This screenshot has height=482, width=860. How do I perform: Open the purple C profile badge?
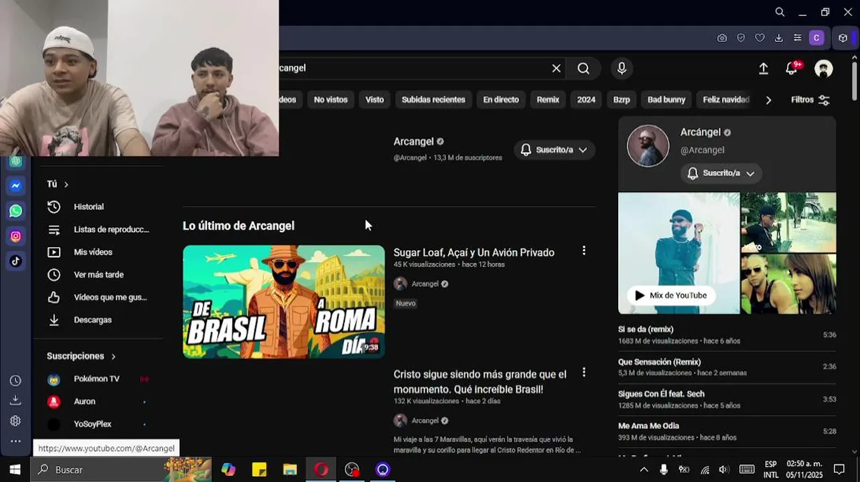816,38
